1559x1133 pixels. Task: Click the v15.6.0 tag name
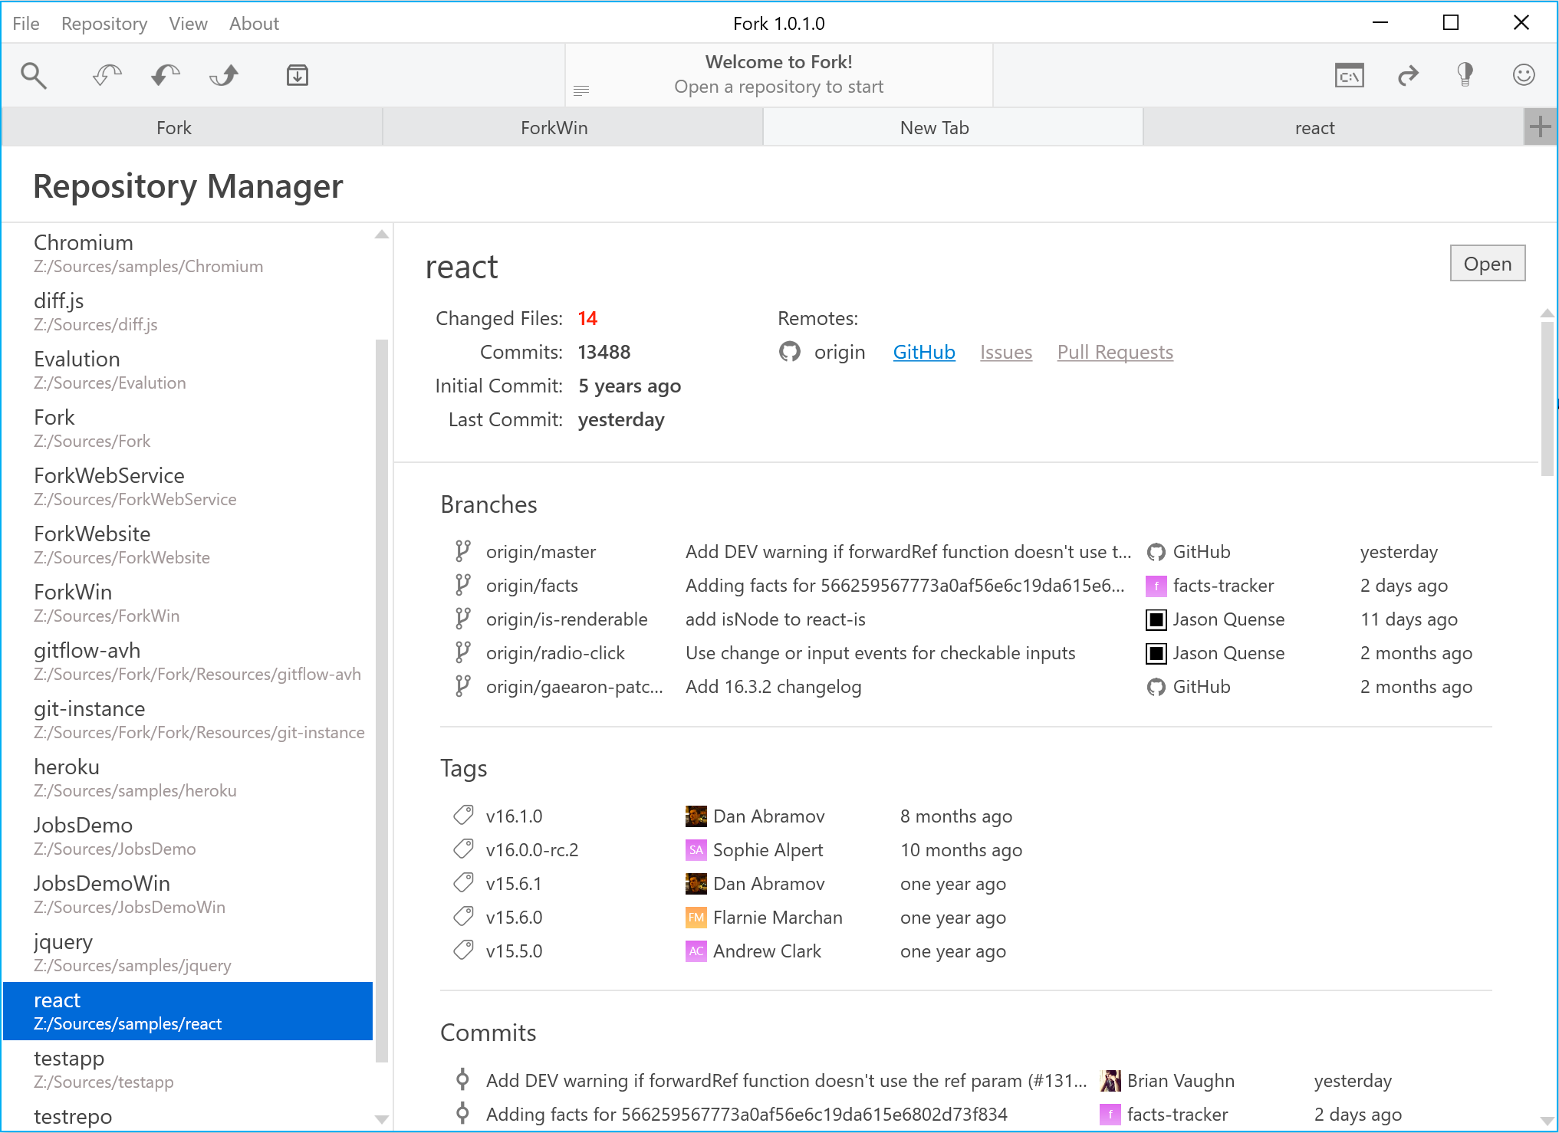click(x=514, y=917)
